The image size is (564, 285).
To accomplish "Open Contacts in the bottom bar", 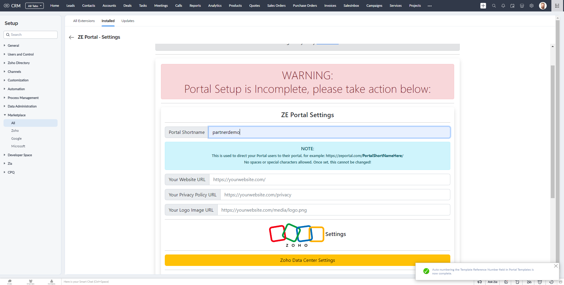I will coord(51,282).
